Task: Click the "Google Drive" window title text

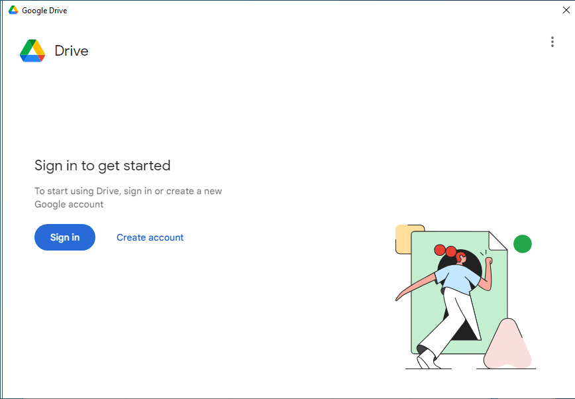Action: [x=44, y=11]
